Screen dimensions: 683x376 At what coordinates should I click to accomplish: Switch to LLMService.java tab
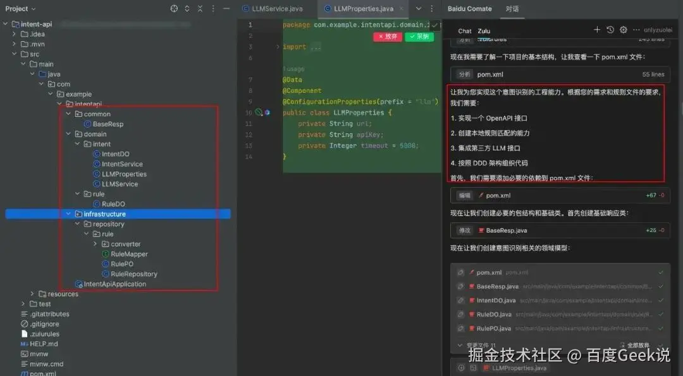(x=273, y=9)
